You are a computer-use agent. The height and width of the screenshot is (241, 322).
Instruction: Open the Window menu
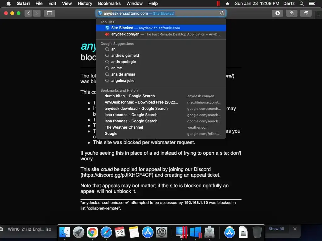pyautogui.click(x=135, y=3)
